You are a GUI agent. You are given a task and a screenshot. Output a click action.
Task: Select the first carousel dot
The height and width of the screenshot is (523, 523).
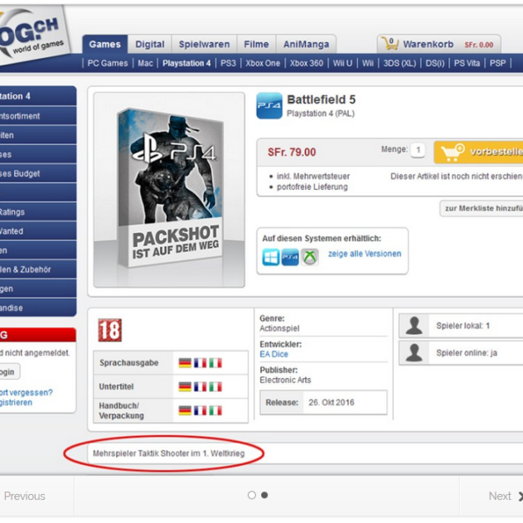tap(252, 496)
